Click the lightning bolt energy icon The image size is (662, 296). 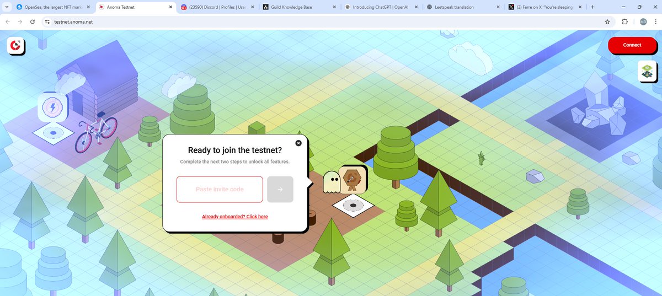pos(53,106)
